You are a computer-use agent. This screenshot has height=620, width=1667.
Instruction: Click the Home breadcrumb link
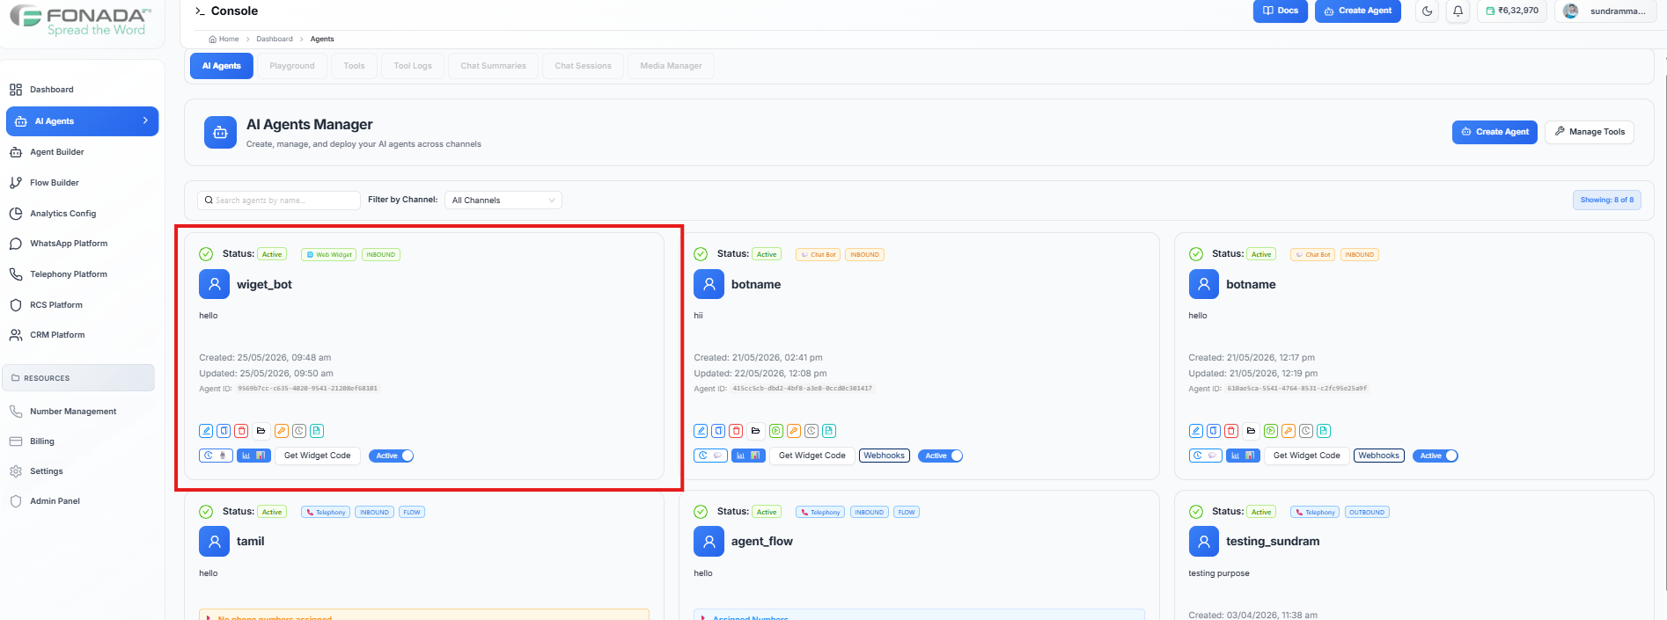[224, 39]
